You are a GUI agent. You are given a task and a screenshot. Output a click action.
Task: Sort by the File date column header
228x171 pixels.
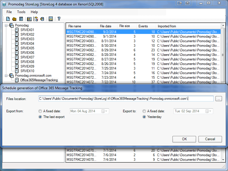tap(107, 26)
